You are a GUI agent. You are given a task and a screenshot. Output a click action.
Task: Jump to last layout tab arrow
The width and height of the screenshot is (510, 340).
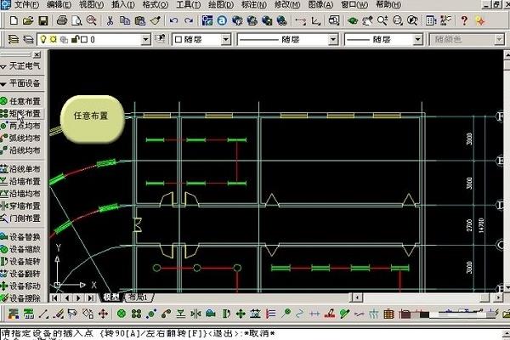click(91, 297)
